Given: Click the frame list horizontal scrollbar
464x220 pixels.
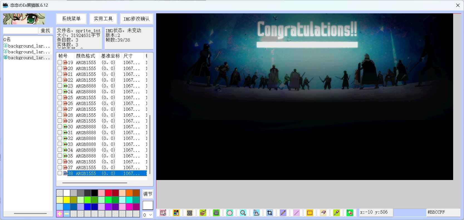Looking at the screenshot, I should pyautogui.click(x=95, y=183).
